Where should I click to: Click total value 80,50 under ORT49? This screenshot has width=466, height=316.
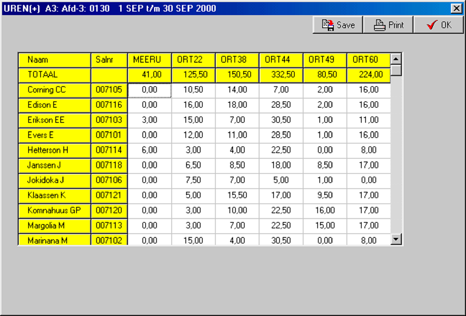tap(325, 75)
